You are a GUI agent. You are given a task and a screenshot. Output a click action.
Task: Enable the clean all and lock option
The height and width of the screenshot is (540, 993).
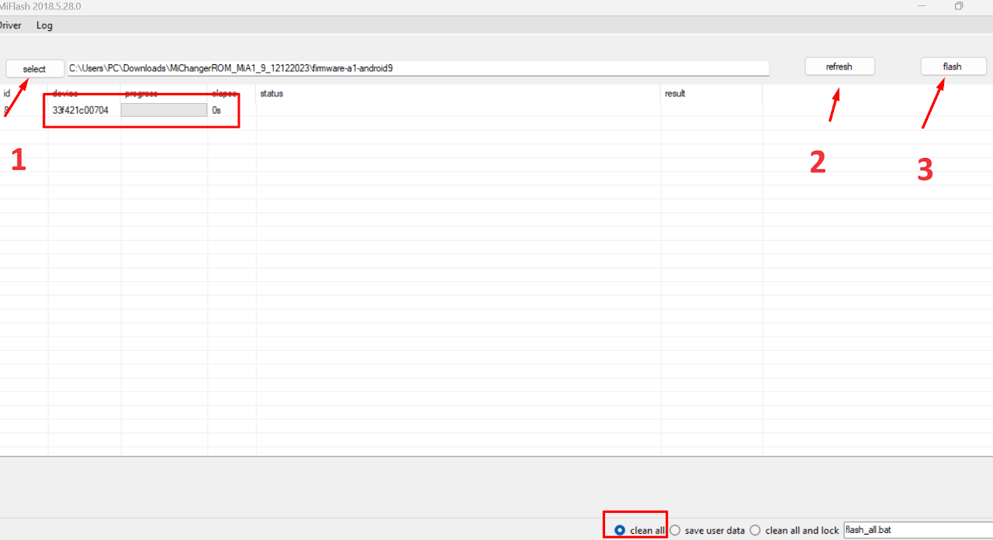click(755, 531)
